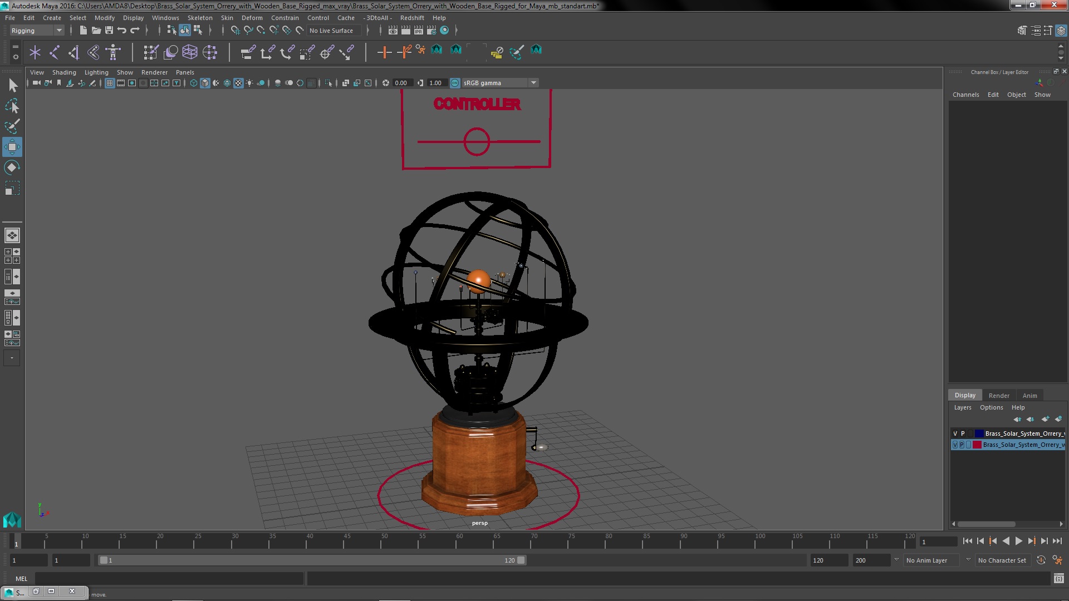Activate the Lasso select tool

point(12,106)
